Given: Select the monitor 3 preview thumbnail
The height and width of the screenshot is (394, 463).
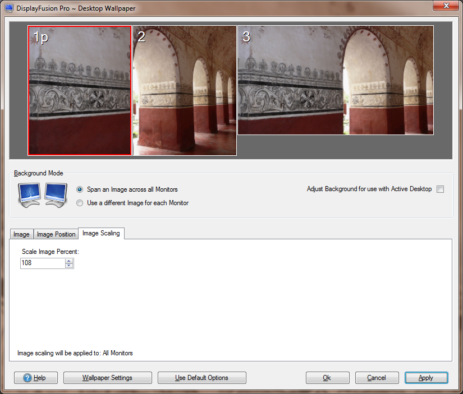Looking at the screenshot, I should click(x=335, y=80).
